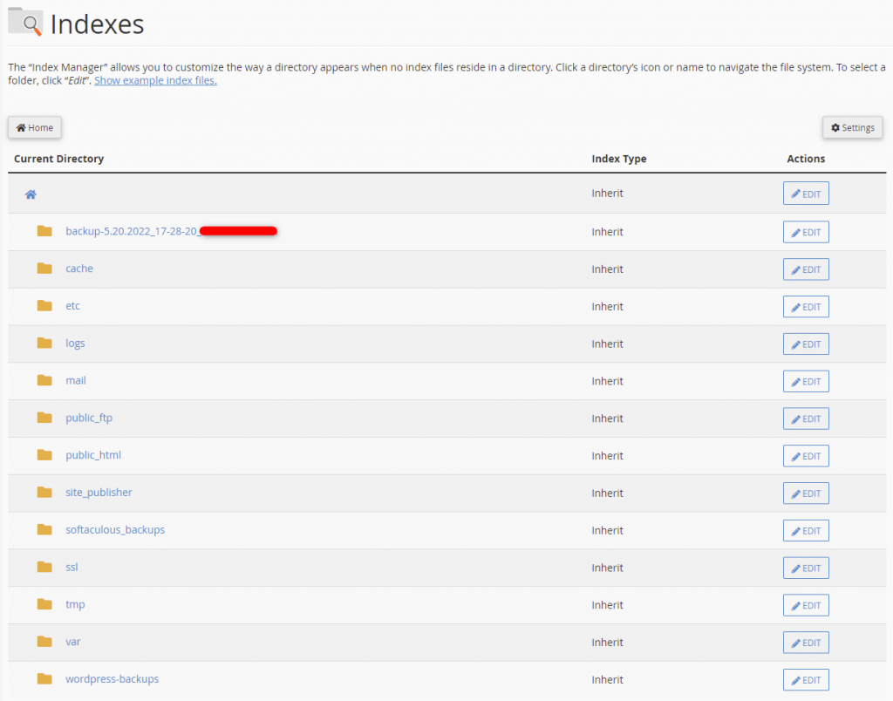Click the mail folder icon
This screenshot has height=701, width=893.
click(44, 380)
